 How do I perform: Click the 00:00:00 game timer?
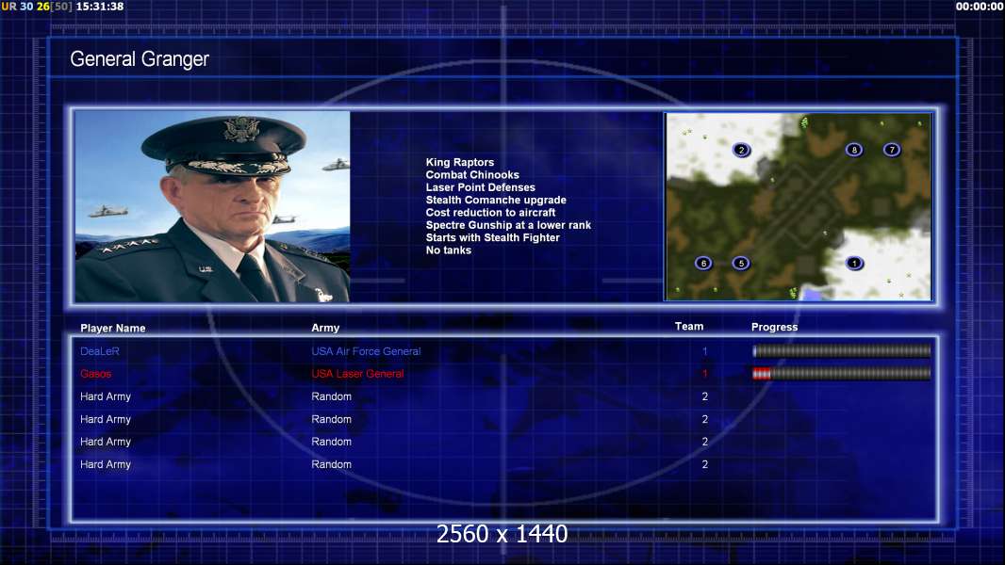pos(980,7)
